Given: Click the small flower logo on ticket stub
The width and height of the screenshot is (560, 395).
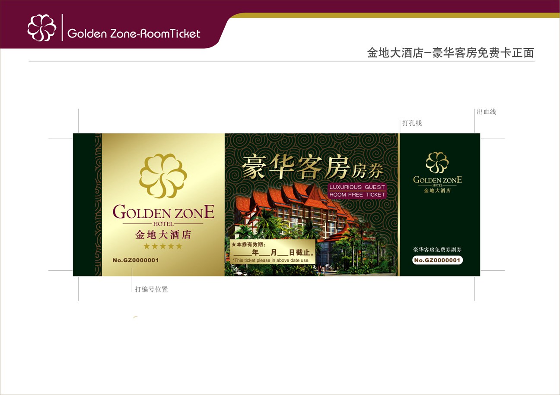Looking at the screenshot, I should click(x=437, y=163).
